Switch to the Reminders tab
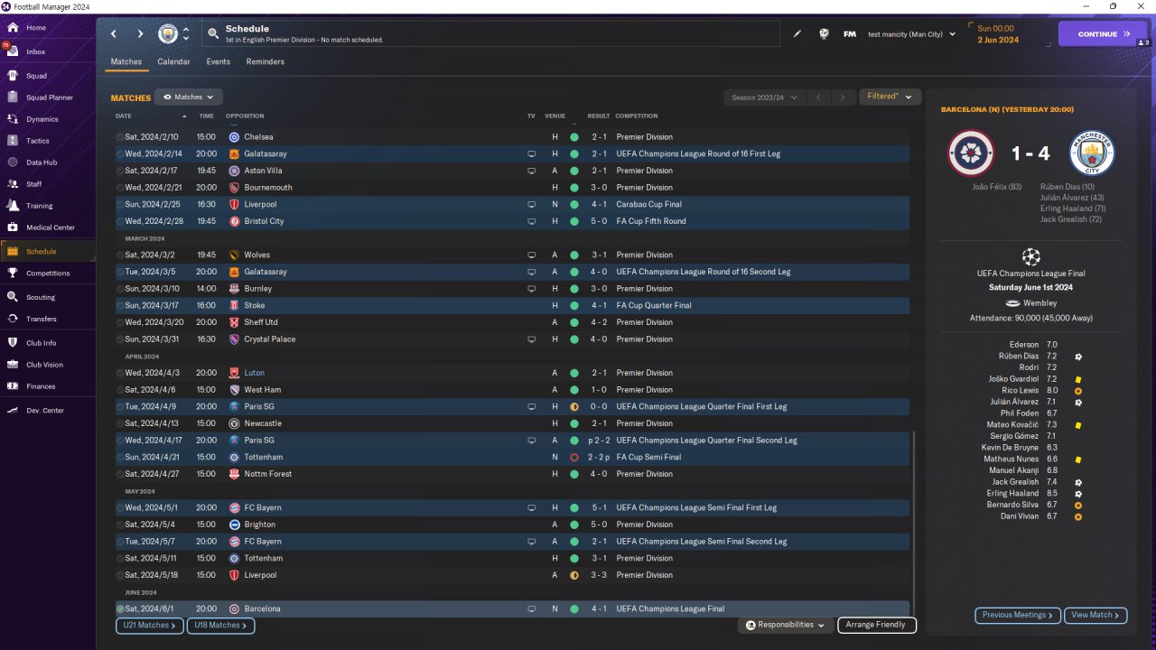Viewport: 1156px width, 650px height. click(265, 62)
